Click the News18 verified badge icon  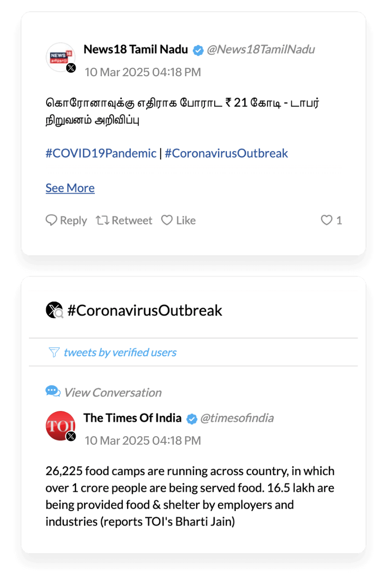[198, 50]
